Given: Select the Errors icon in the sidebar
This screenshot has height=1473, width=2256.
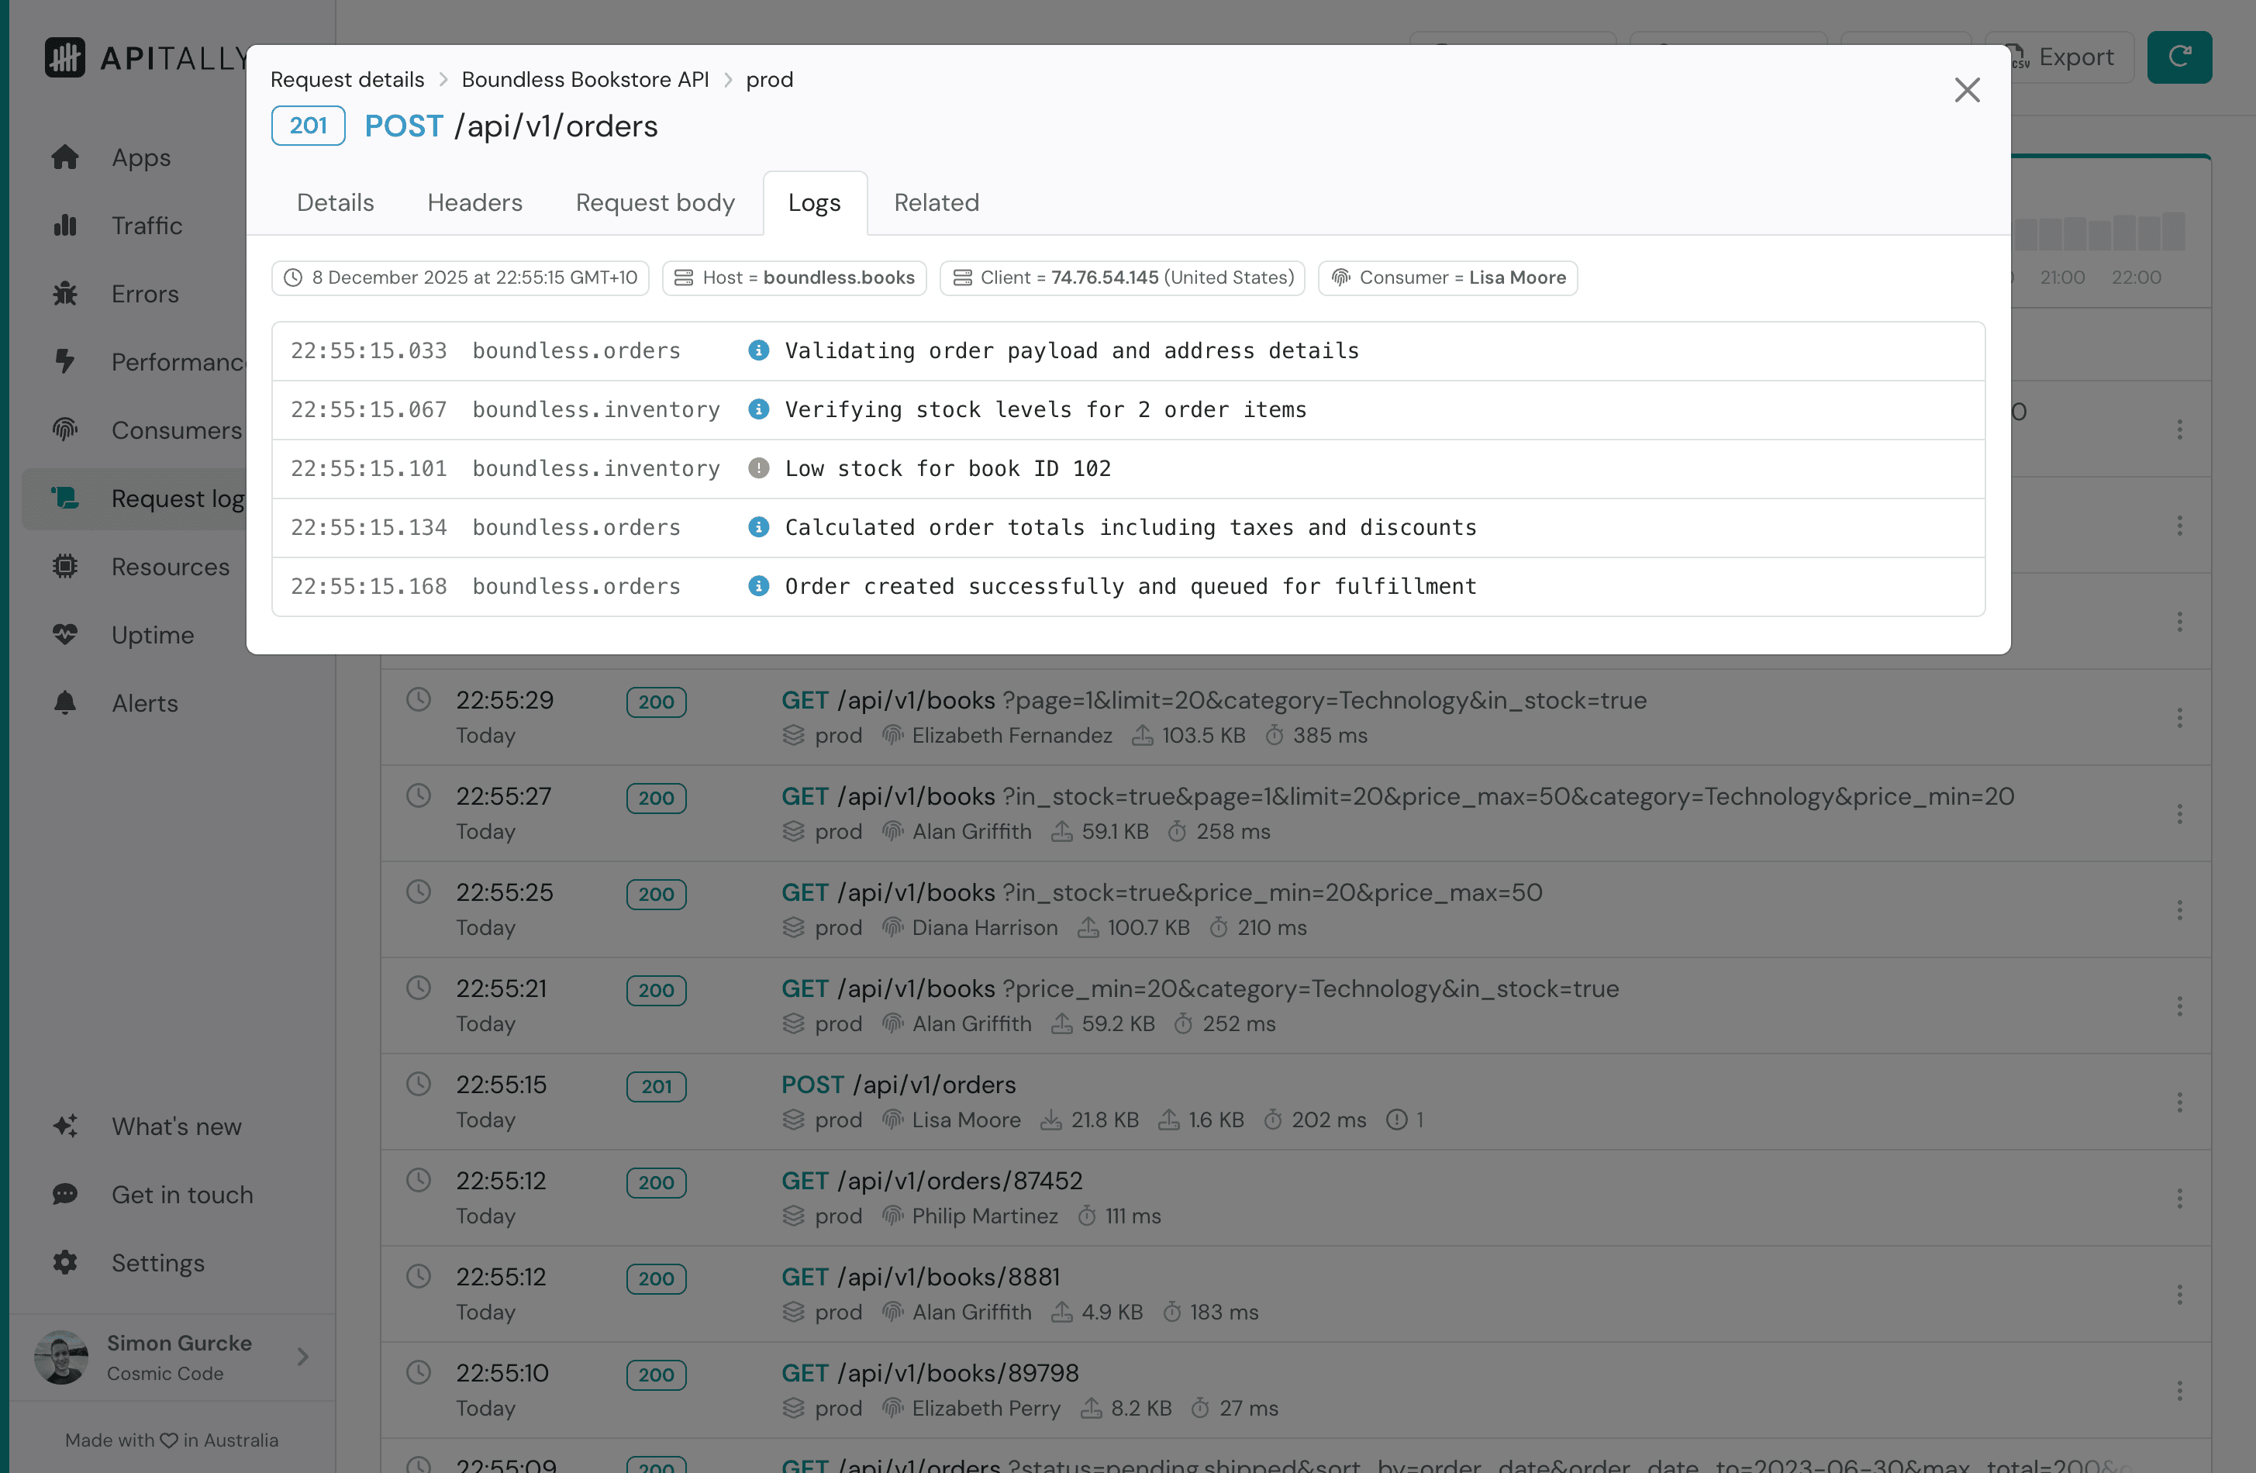Looking at the screenshot, I should tap(64, 294).
